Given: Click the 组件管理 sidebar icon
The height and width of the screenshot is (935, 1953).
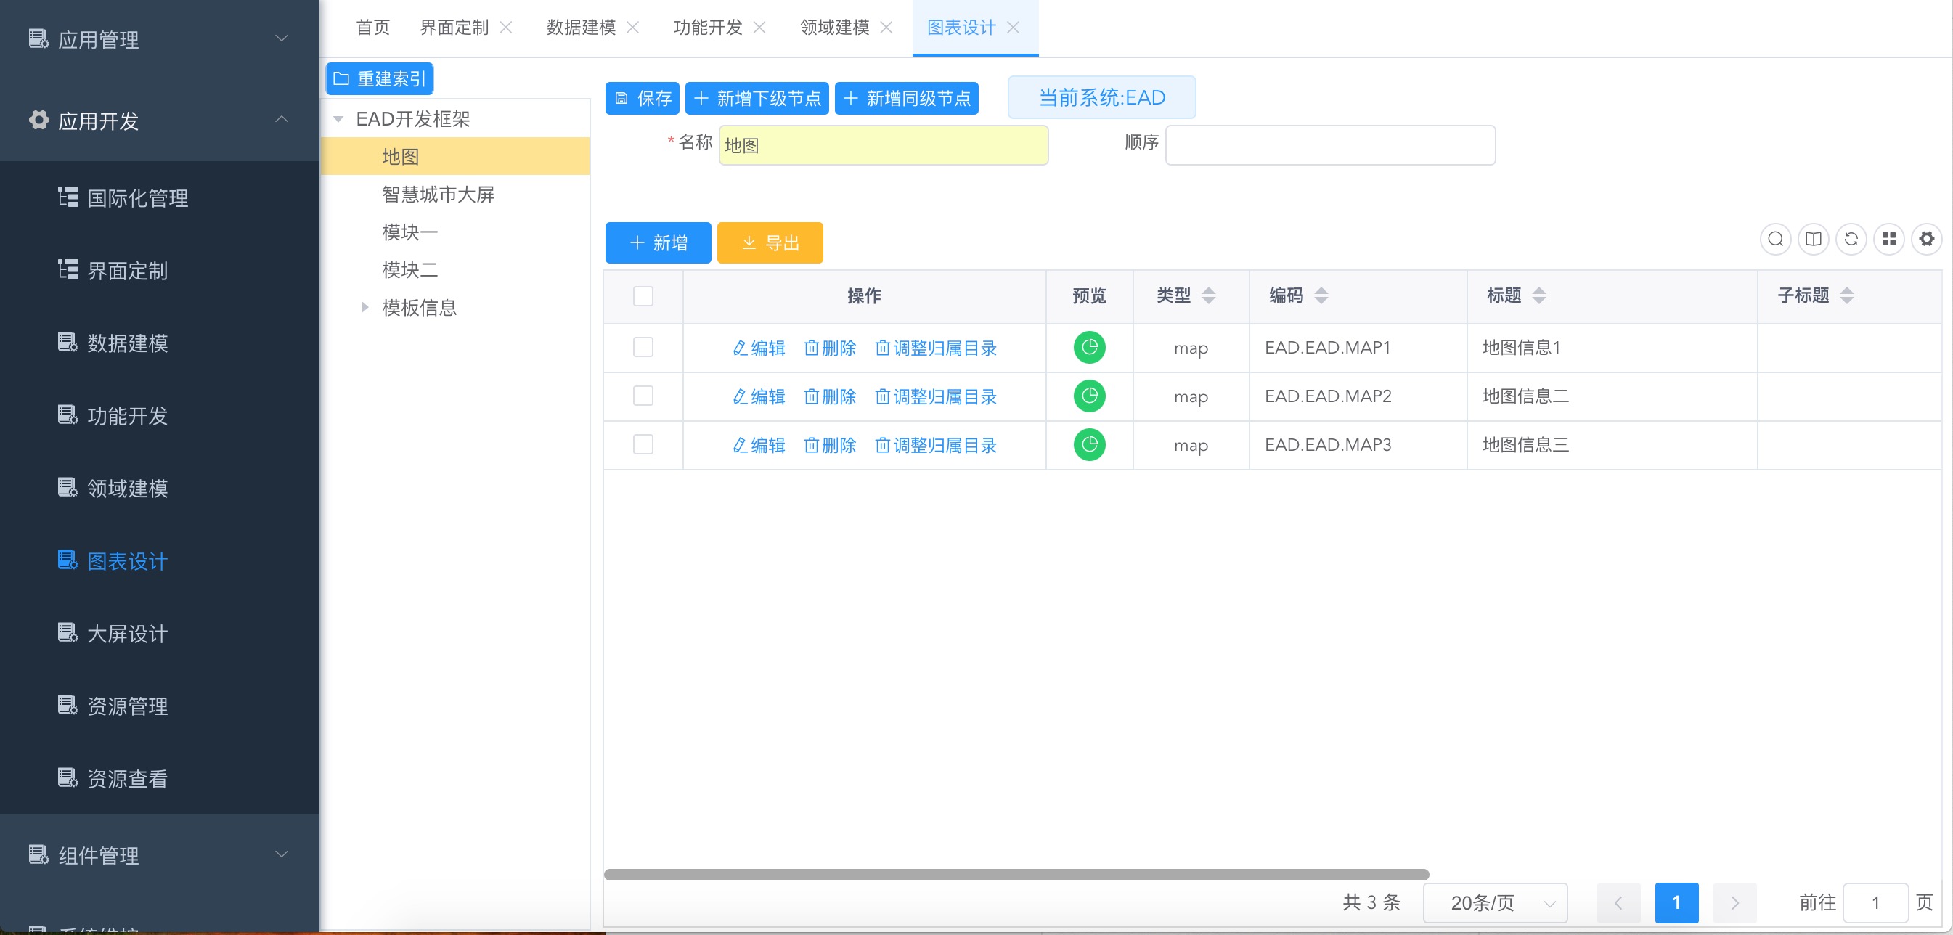Looking at the screenshot, I should 38,854.
